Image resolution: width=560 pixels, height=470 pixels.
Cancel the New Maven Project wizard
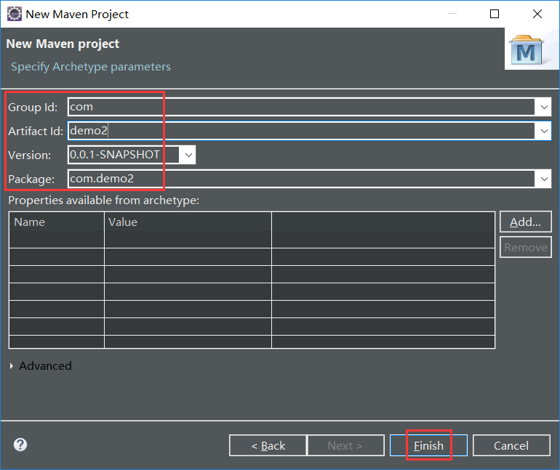click(x=511, y=445)
